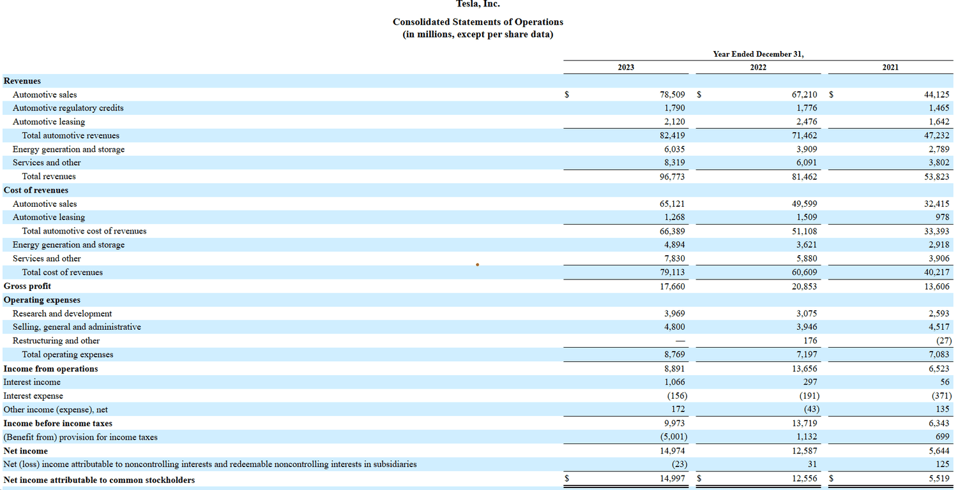Select 2023 noncontrolling interests value (23)
This screenshot has width=958, height=490.
(678, 464)
